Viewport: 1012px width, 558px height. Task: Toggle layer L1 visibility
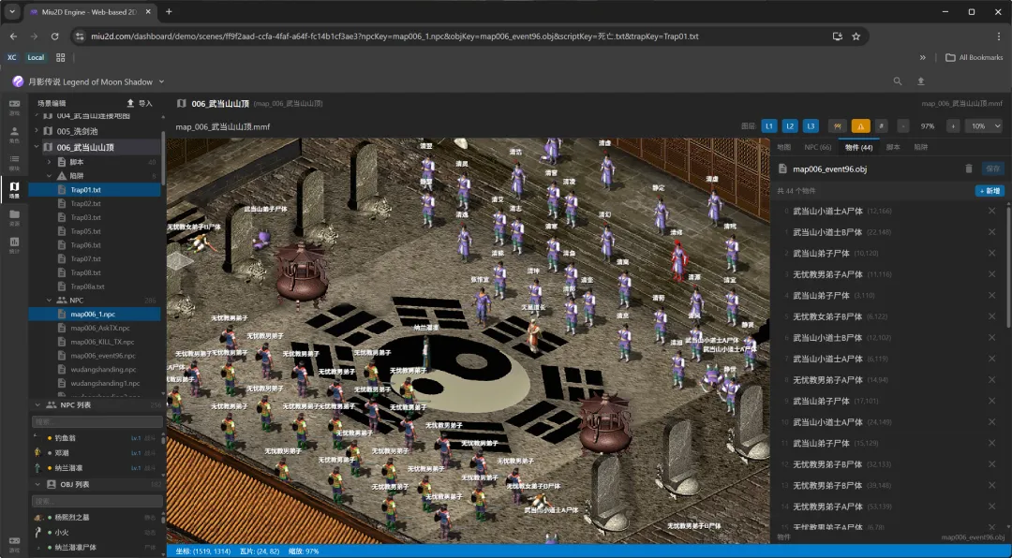click(768, 126)
